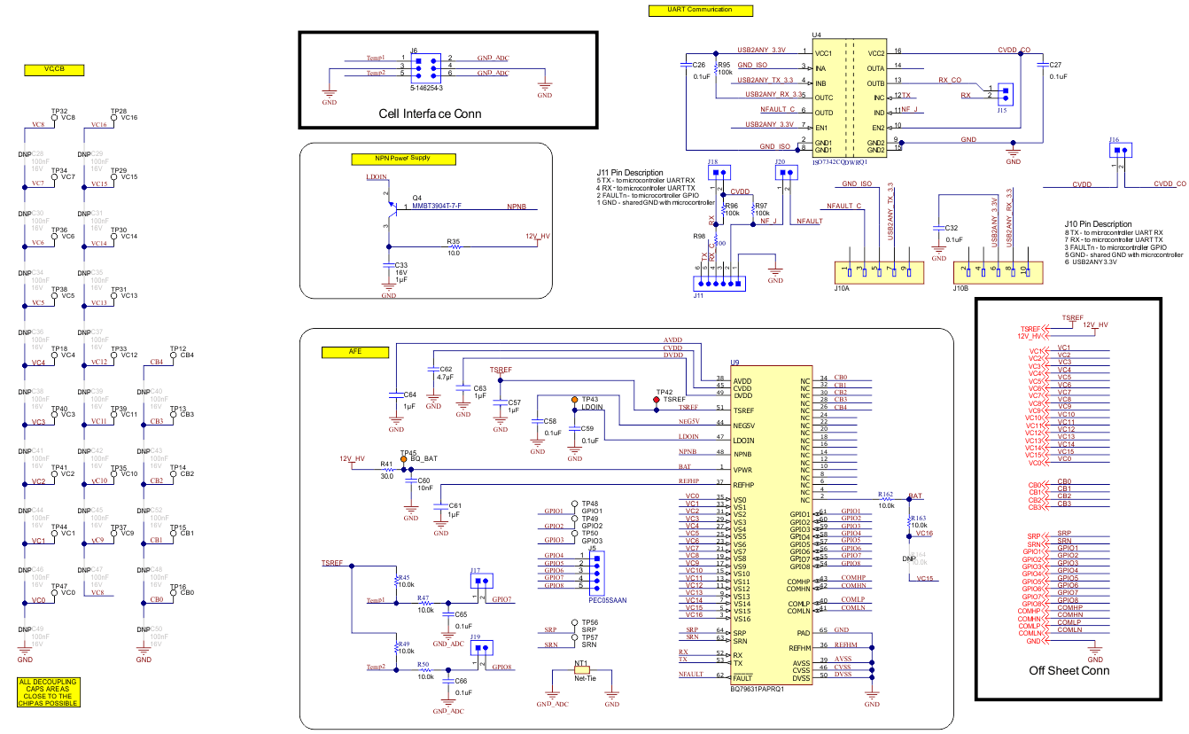Select the red TP42 test point dot
This screenshot has height=734, width=1189.
657,400
